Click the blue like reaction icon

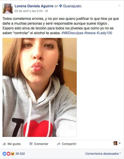coord(5,154)
